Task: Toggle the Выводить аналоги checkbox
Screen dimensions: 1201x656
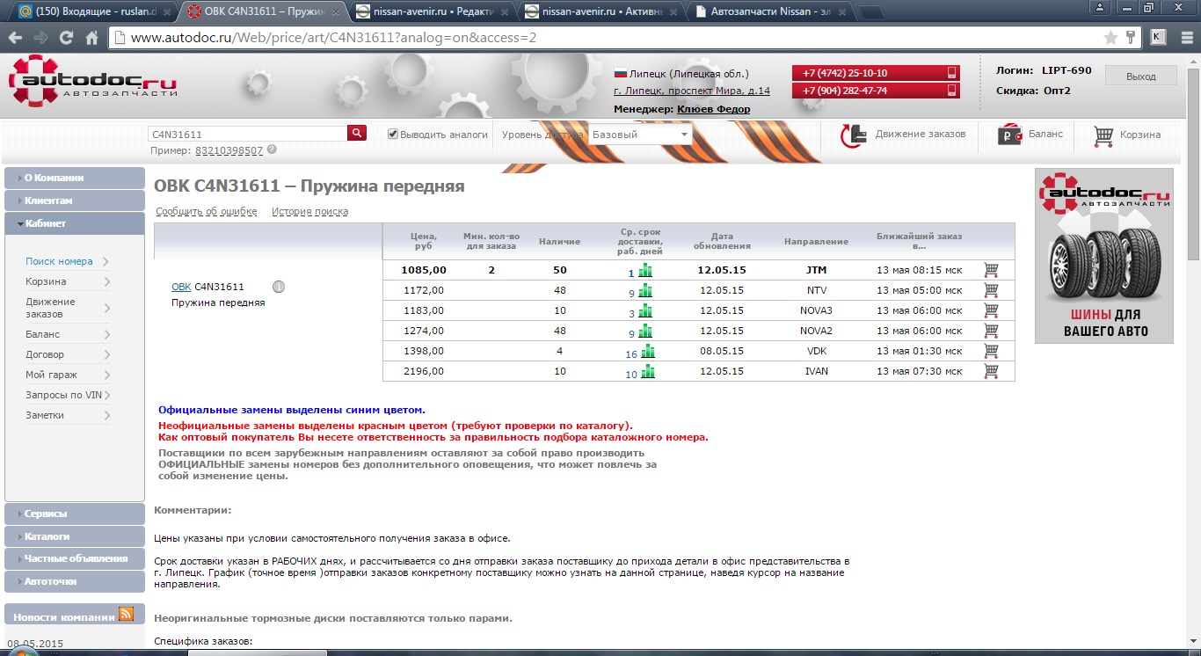Action: click(x=393, y=135)
